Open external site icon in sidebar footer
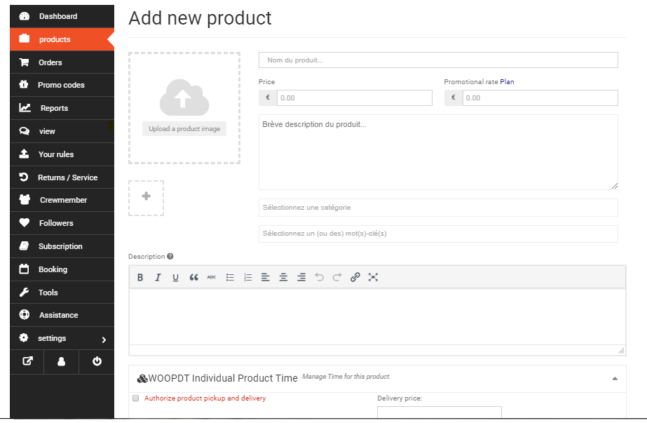This screenshot has width=647, height=423. pyautogui.click(x=27, y=361)
